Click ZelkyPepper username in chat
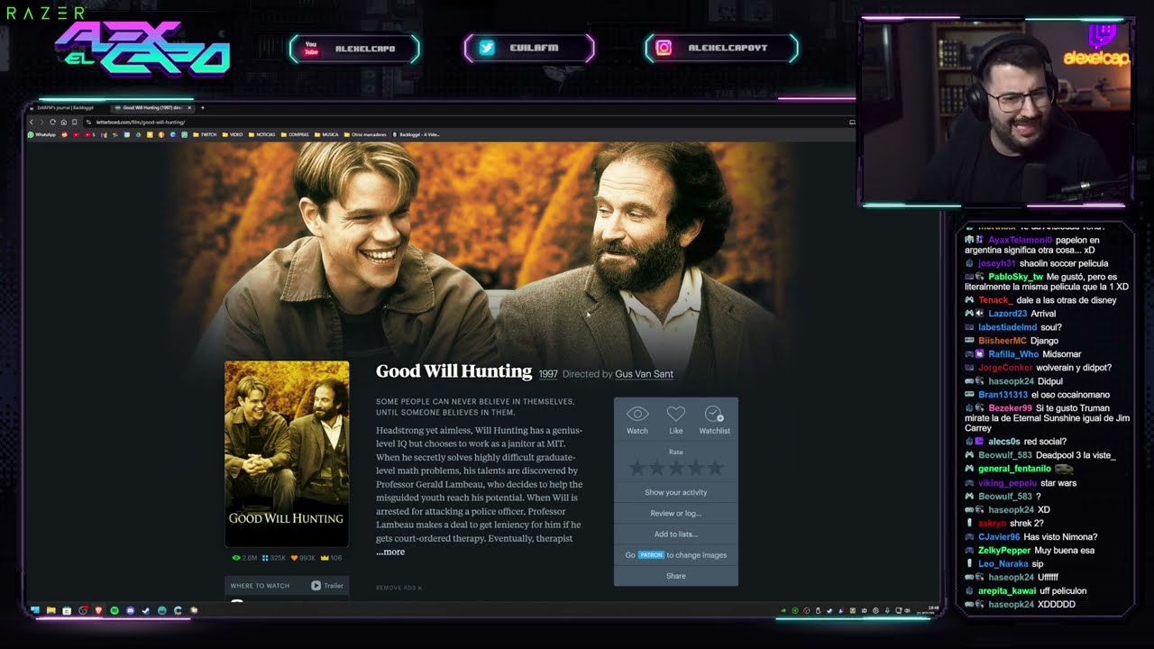The width and height of the screenshot is (1154, 649). tap(1004, 550)
